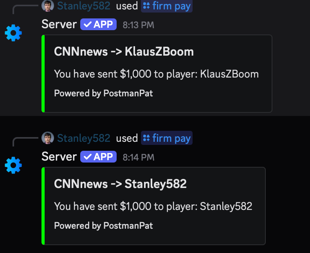Click the bottom APP verified badge
310x253 pixels.
(98, 157)
